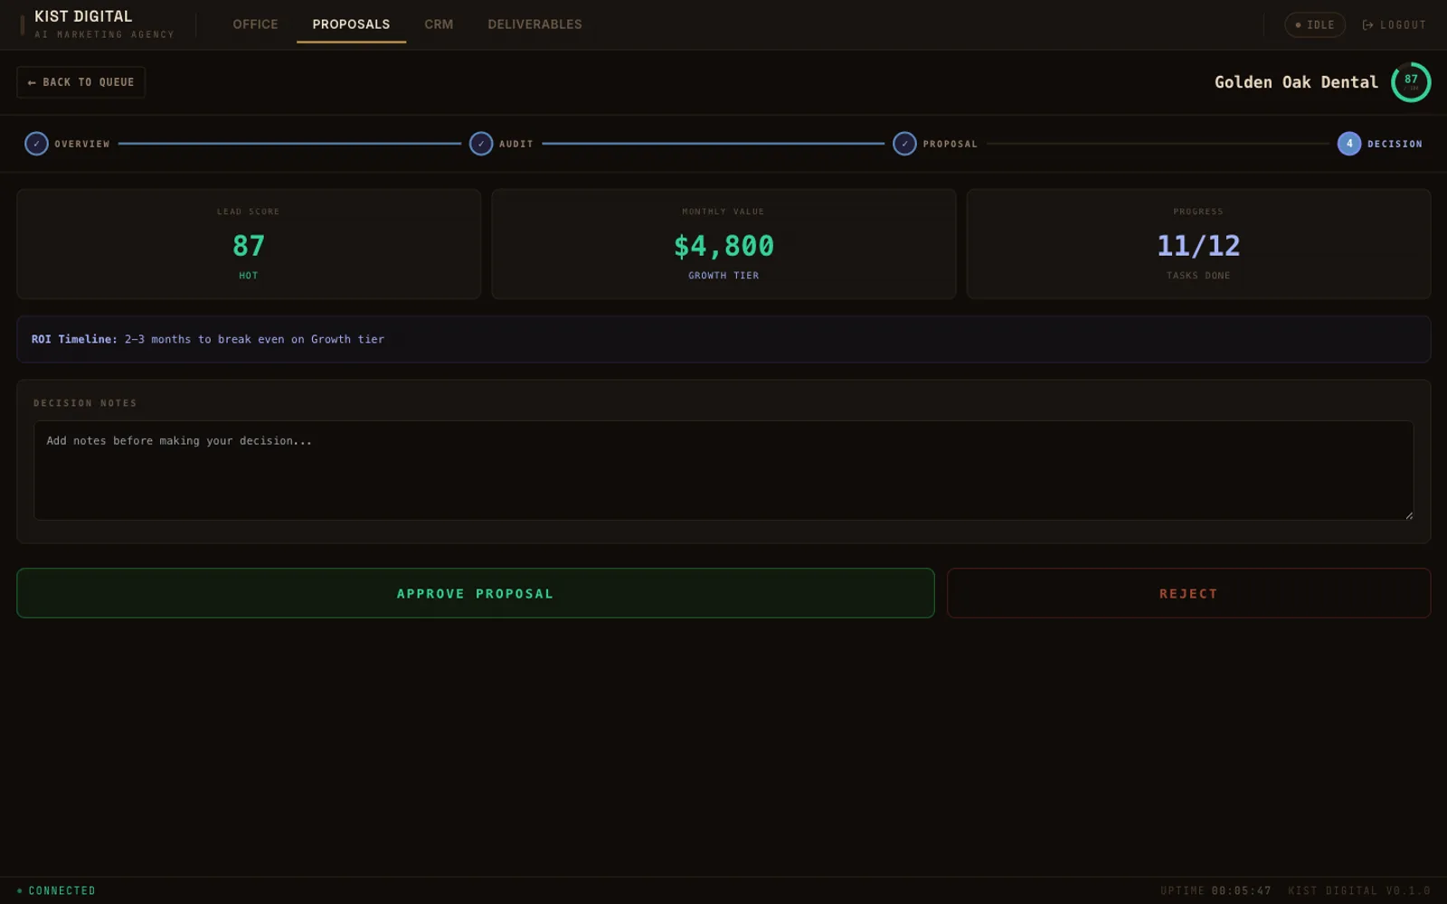This screenshot has width=1447, height=904.
Task: Click the Proposal step label
Action: [950, 144]
